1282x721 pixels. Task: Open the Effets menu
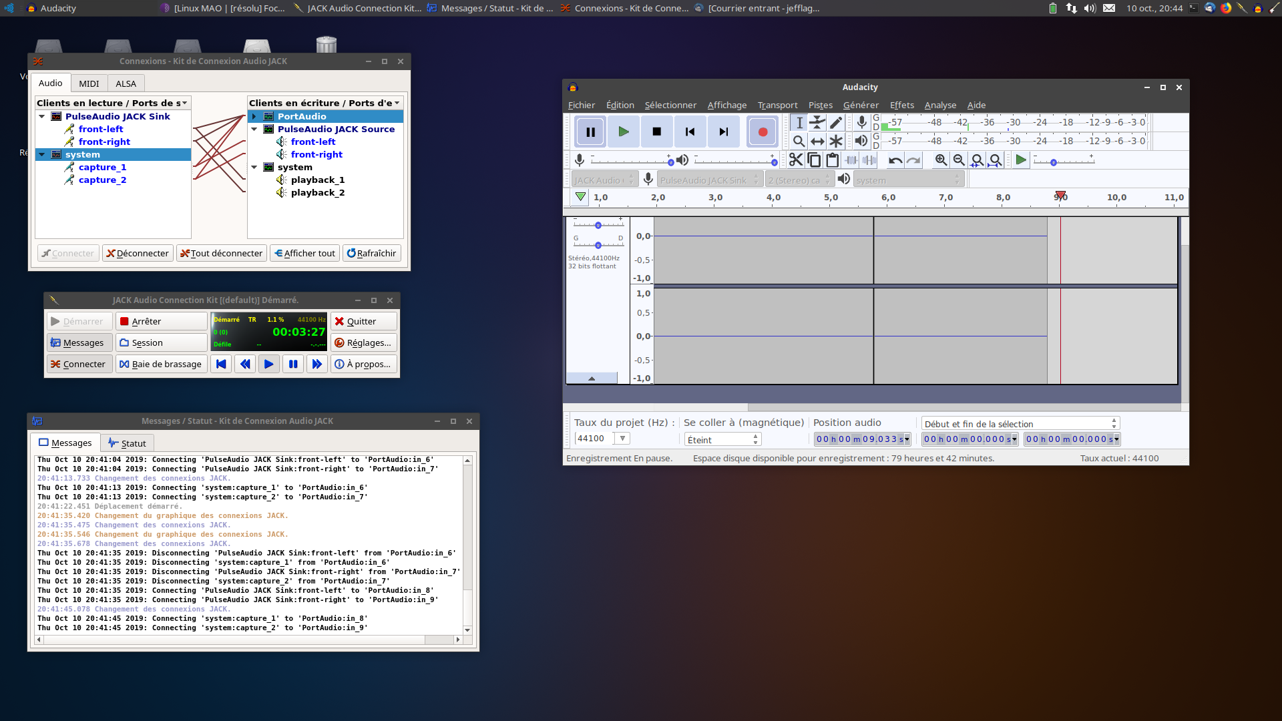point(901,105)
